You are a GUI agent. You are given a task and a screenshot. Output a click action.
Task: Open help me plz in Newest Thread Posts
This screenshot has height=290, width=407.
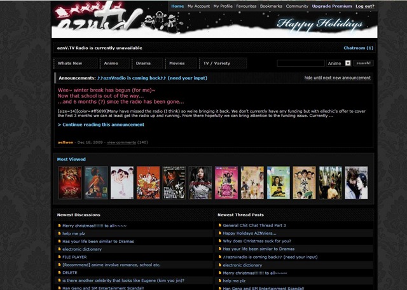234,280
